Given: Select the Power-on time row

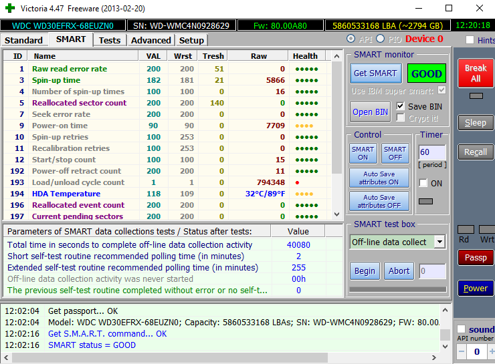Looking at the screenshot, I should 167,126.
